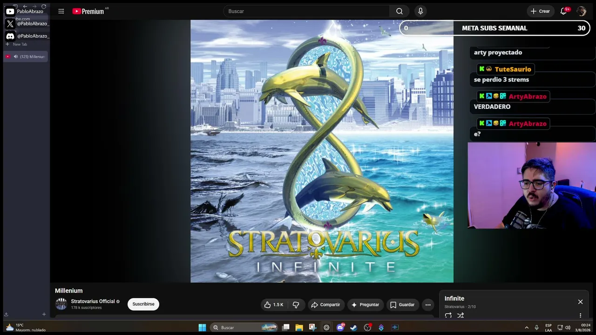Viewport: 596px width, 335px height.
Task: Open more actions ellipsis under video
Action: [x=428, y=305]
